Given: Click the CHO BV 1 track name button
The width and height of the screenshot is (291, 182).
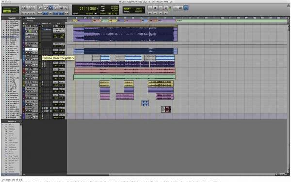Looking at the screenshot, I should (x=32, y=82).
